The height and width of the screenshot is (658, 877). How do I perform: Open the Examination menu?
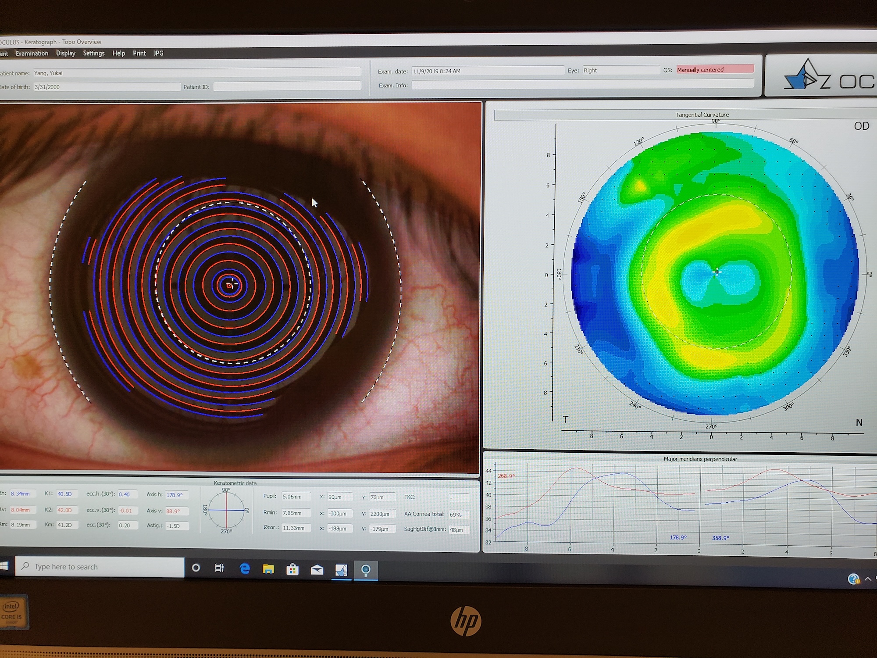click(x=31, y=53)
